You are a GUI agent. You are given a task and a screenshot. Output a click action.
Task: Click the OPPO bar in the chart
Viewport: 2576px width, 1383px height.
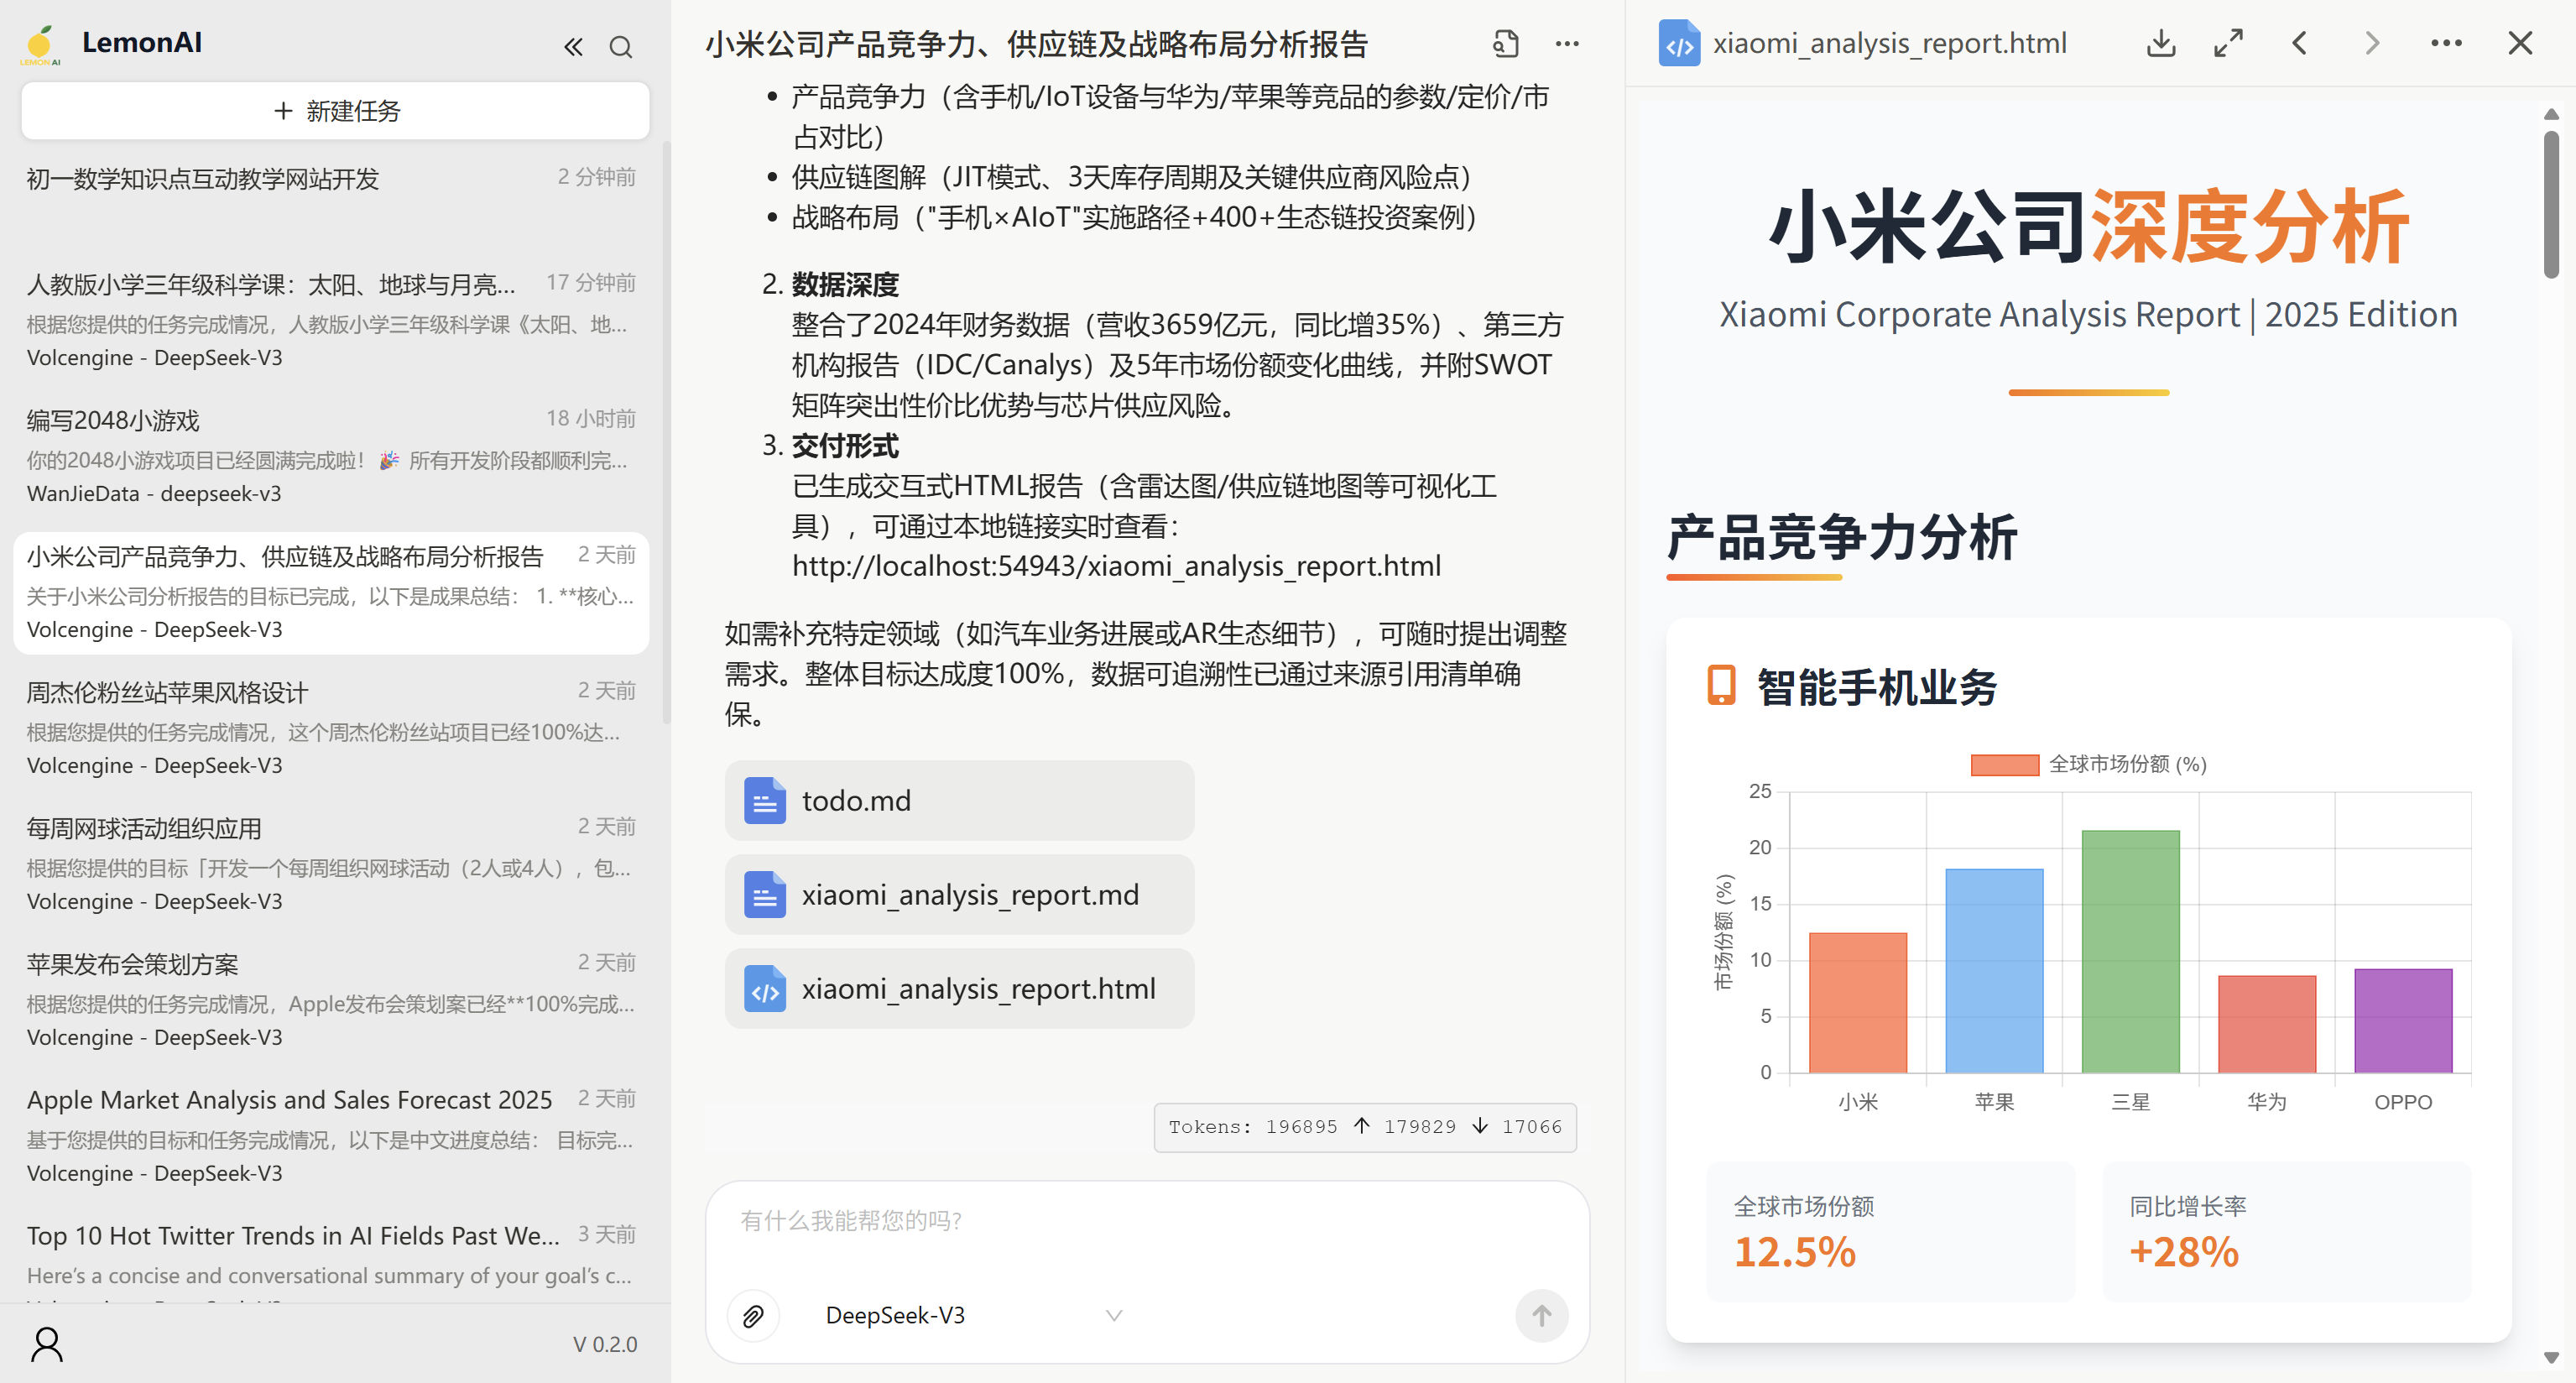[2403, 1020]
